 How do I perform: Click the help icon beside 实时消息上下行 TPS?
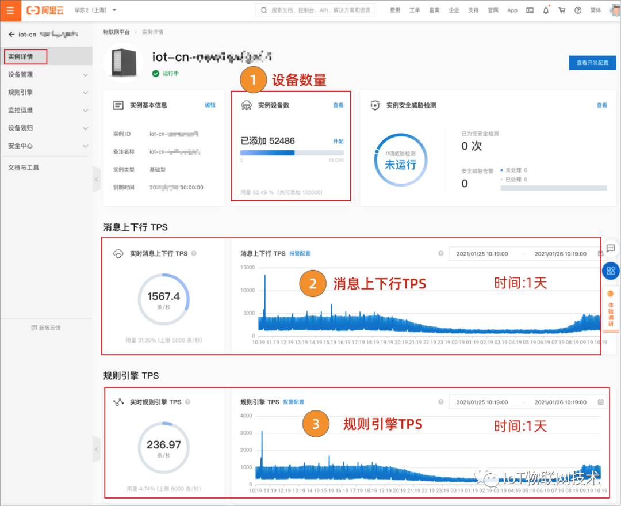coord(194,253)
